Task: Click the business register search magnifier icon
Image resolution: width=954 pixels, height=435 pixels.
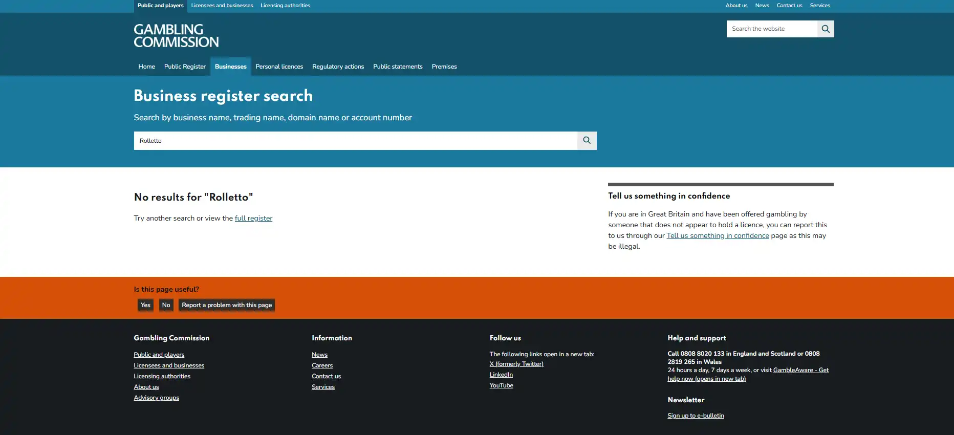Action: (587, 141)
